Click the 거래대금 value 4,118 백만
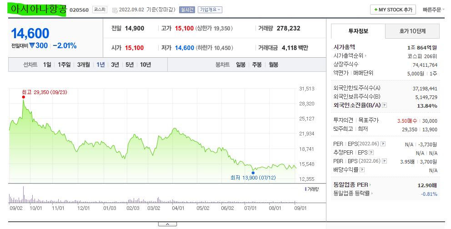 (295, 48)
